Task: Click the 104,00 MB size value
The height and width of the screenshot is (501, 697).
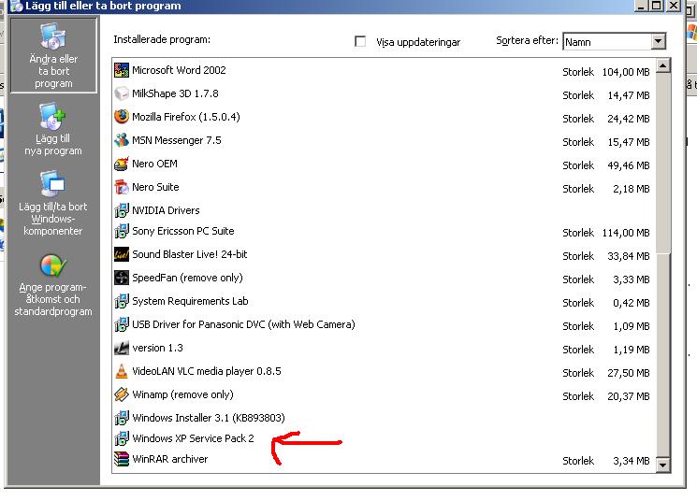Action: pos(626,72)
